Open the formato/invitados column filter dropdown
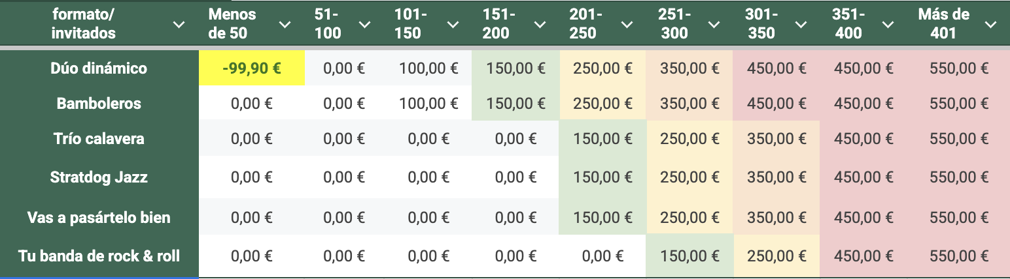The image size is (1010, 279). coord(177,25)
